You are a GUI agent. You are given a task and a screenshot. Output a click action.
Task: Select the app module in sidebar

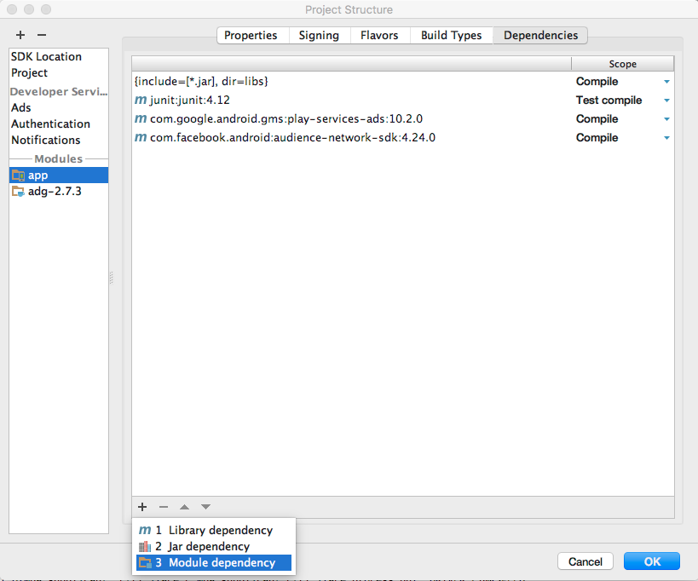[x=37, y=175]
